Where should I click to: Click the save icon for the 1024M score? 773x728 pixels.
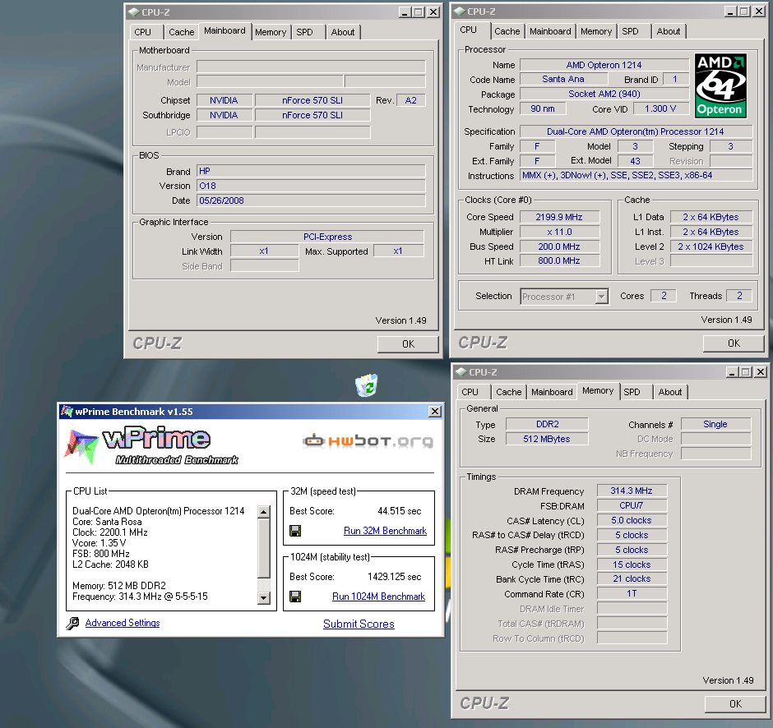point(295,597)
